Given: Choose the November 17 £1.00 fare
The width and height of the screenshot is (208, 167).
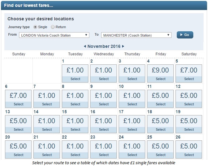Looking at the screenshot, I should tap(132, 124).
